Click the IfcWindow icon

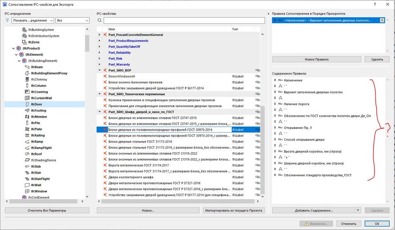[x=27, y=191]
